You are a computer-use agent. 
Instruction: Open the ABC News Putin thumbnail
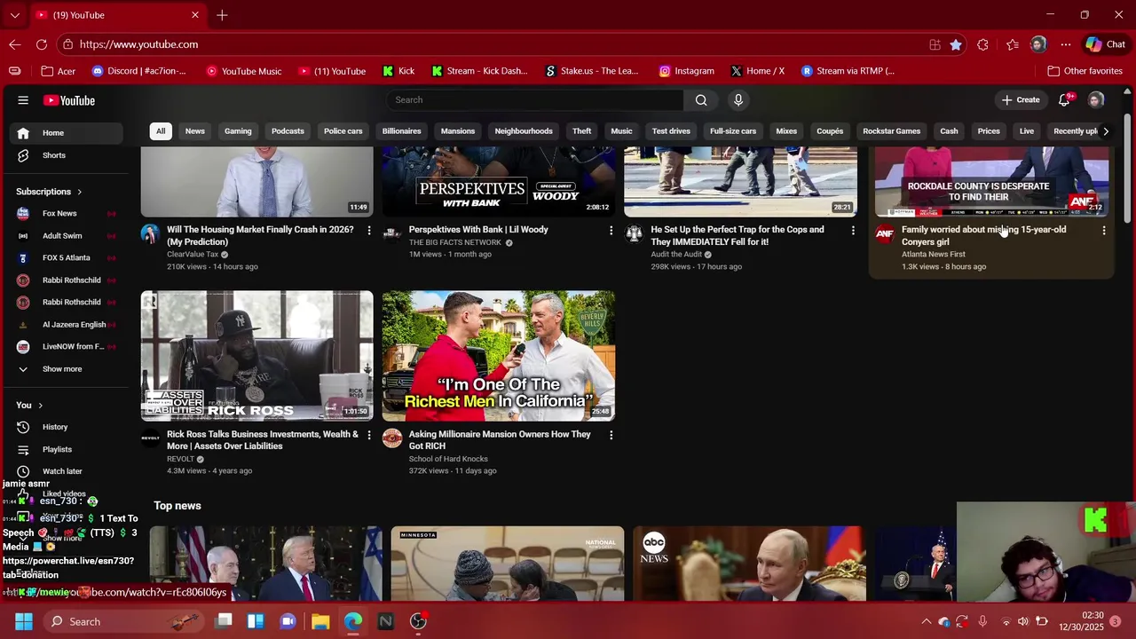click(x=750, y=564)
